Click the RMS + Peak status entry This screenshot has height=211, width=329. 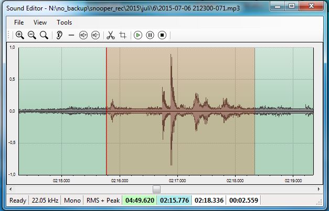click(x=103, y=201)
